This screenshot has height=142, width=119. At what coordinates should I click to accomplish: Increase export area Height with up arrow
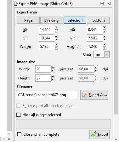coord(104,45)
